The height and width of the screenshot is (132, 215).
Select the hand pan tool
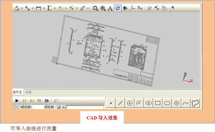[x=164, y=8]
